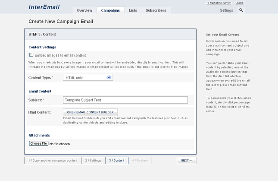This screenshot has height=181, width=278.
Task: Switch to the Campaigns tab
Action: coord(110,10)
